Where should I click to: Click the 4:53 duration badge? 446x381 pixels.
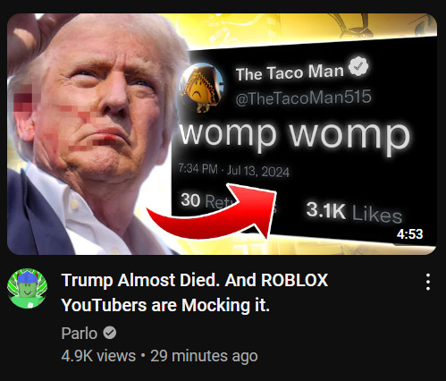409,234
